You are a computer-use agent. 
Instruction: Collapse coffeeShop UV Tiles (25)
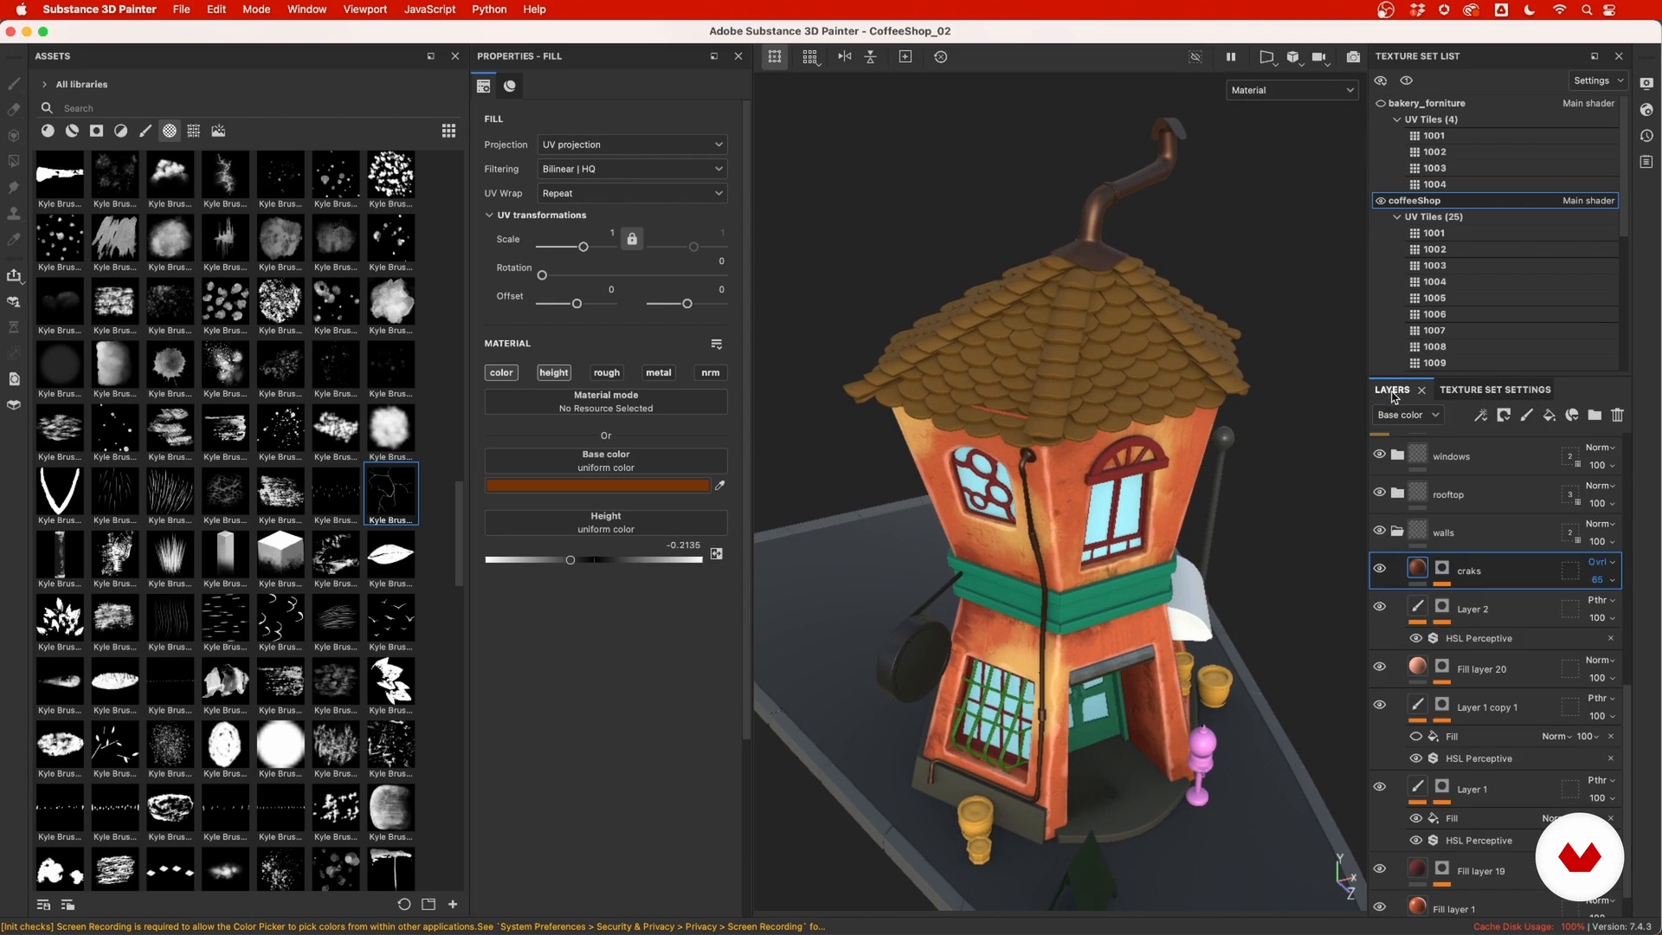(1397, 217)
